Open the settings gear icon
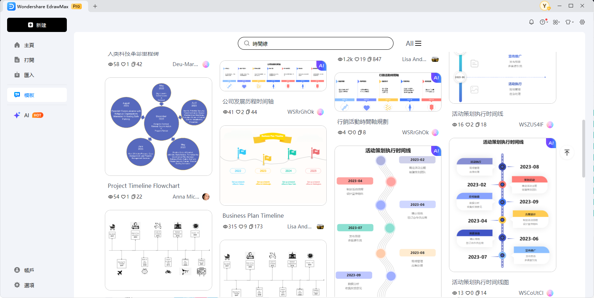The image size is (594, 298). [582, 22]
